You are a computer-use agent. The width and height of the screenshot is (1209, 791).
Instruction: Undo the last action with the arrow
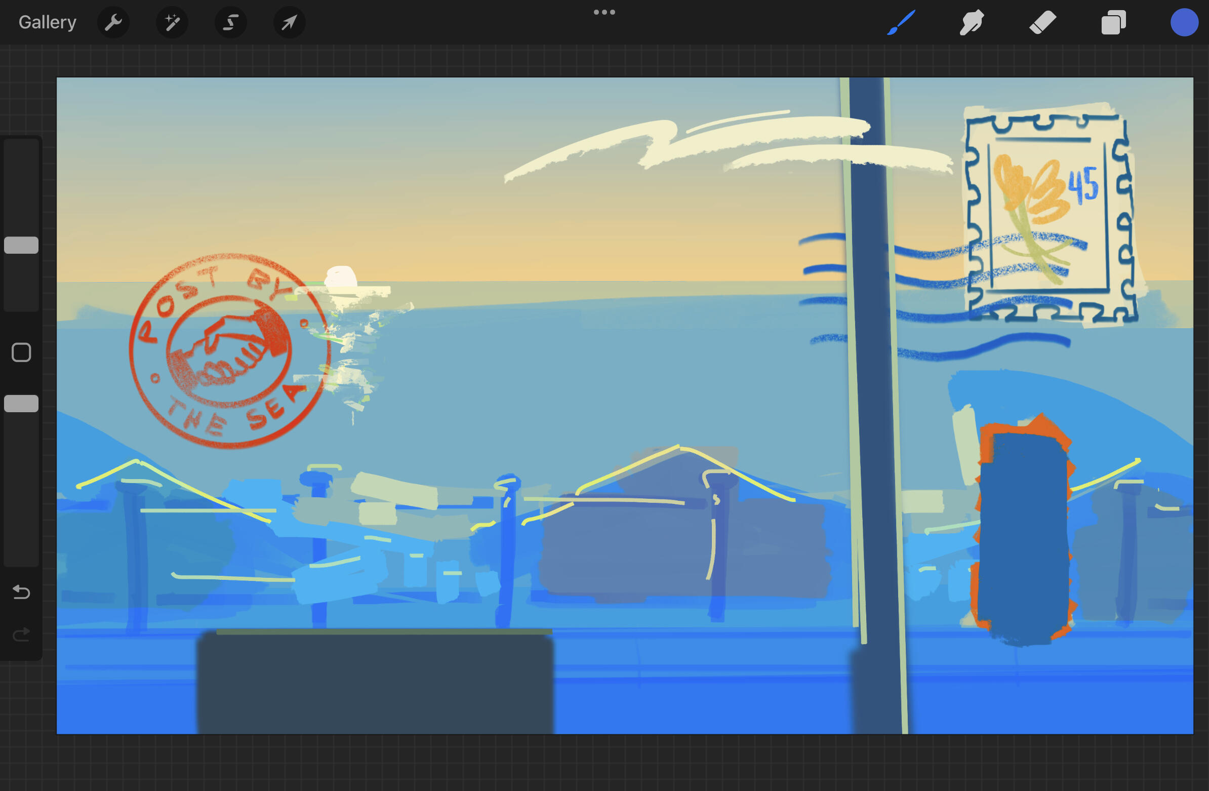(x=21, y=592)
